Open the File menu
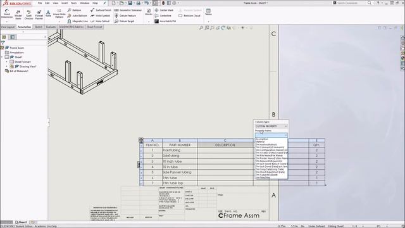 tap(40, 3)
